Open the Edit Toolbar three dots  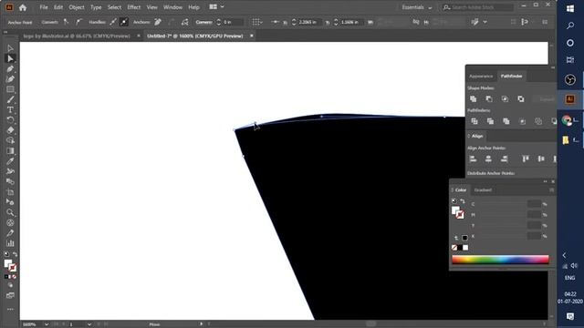click(x=10, y=309)
